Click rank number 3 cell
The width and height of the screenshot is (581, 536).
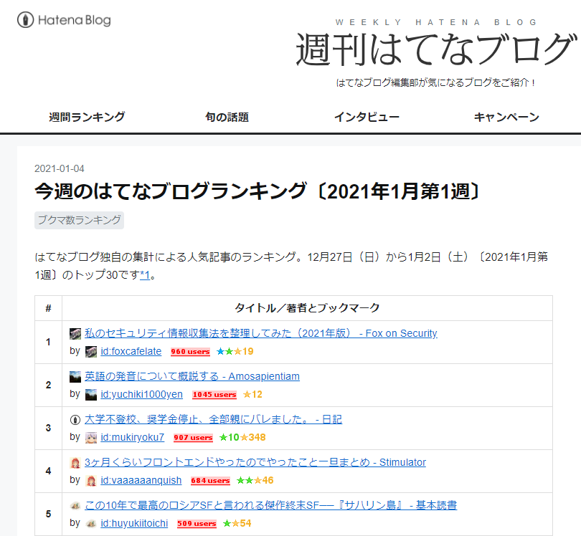[x=48, y=428]
